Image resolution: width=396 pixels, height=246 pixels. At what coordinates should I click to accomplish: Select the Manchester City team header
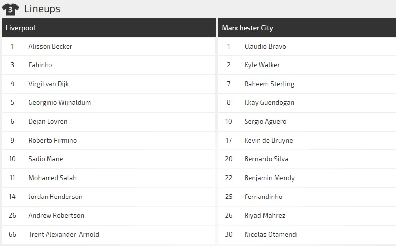(x=247, y=28)
